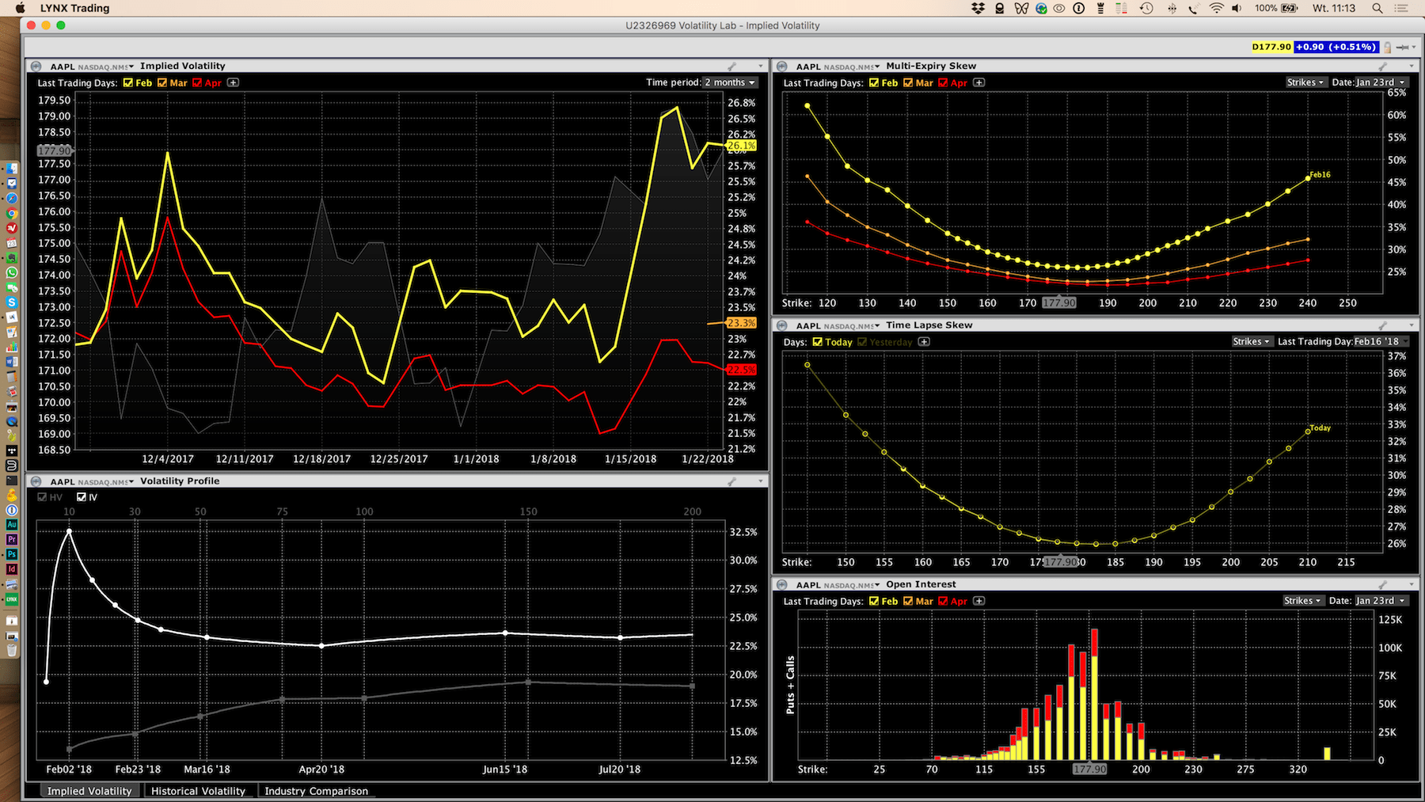The image size is (1425, 802).
Task: Click the add expiry plus icon in Multi-Expiry Skew
Action: (x=979, y=83)
